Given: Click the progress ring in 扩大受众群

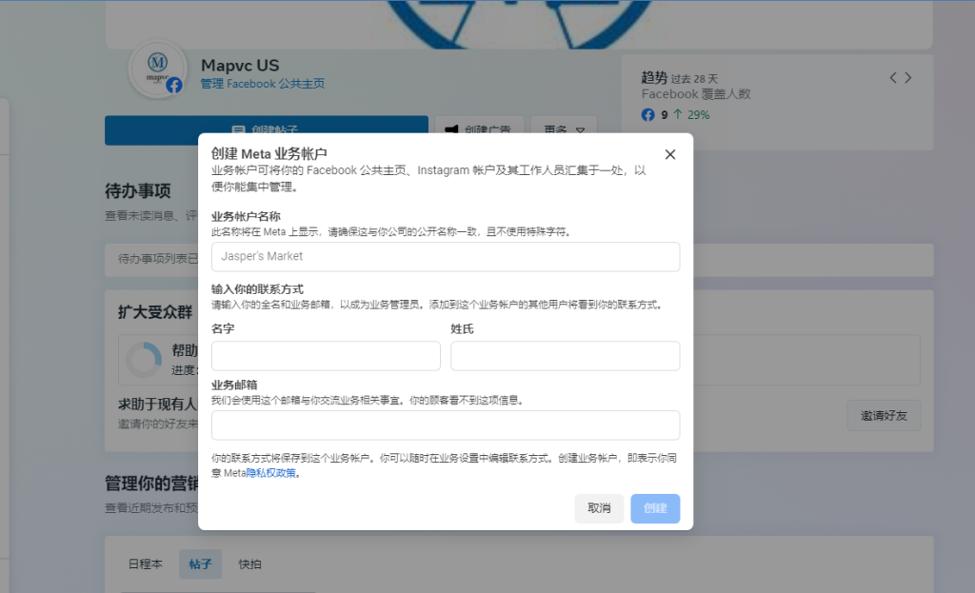Looking at the screenshot, I should click(x=144, y=360).
